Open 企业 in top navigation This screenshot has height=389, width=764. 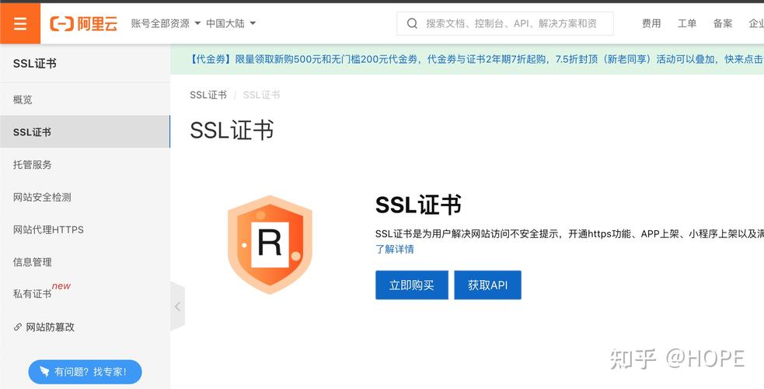(756, 23)
